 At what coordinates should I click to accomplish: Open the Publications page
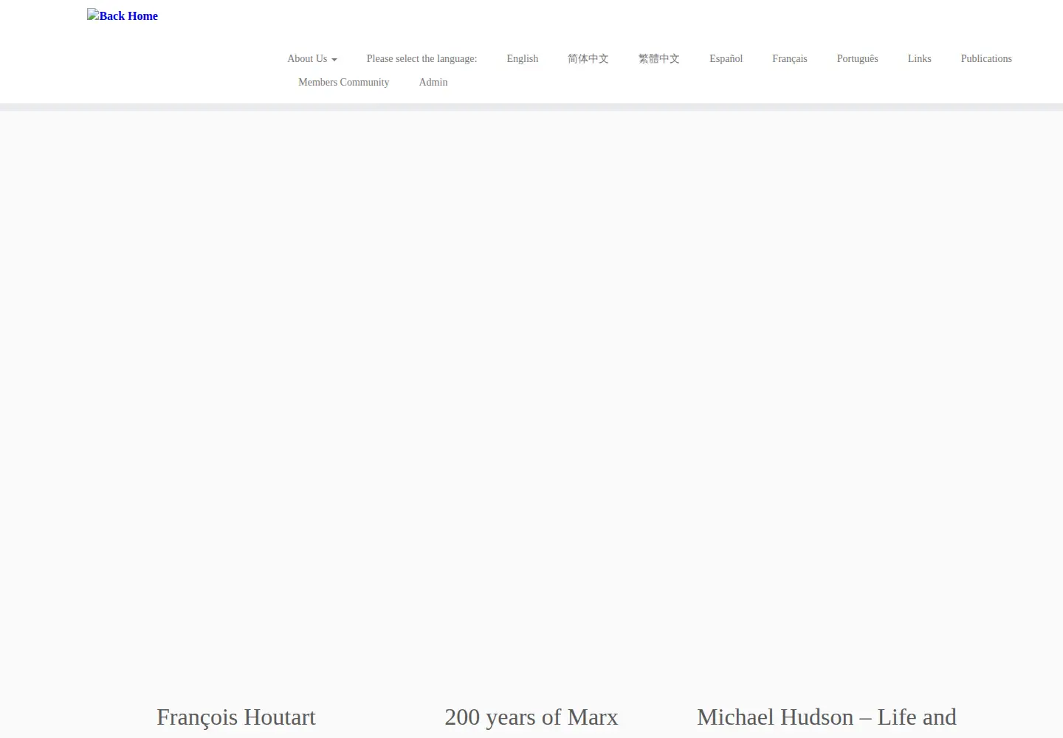pos(986,58)
